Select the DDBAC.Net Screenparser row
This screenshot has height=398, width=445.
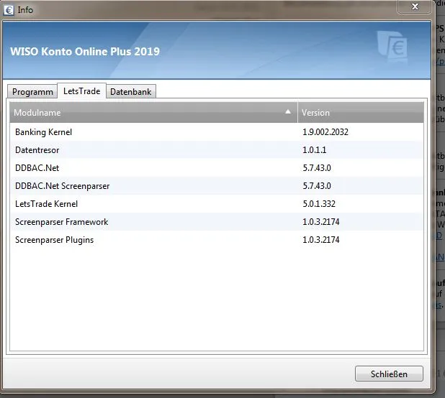[x=62, y=186]
